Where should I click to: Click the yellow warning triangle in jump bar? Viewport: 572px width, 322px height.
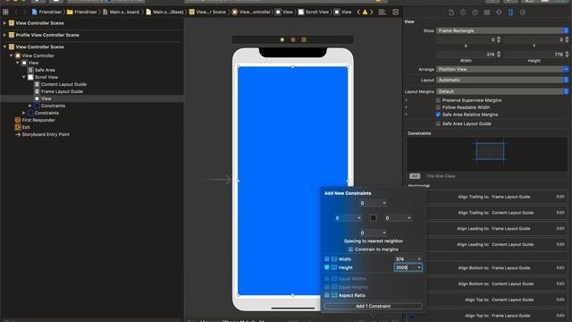tap(365, 12)
